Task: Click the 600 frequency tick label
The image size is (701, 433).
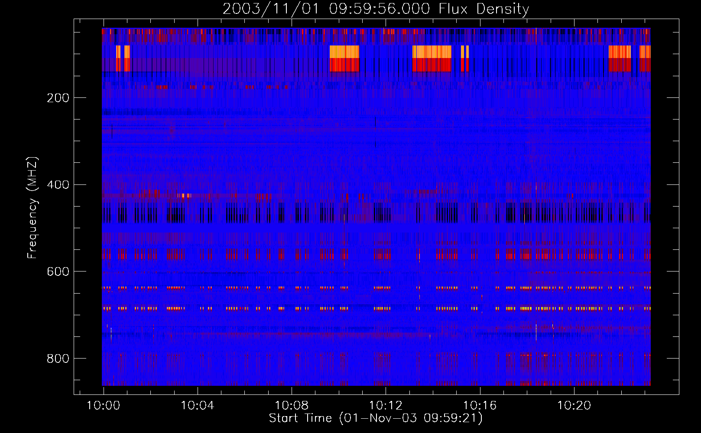Action: [58, 271]
